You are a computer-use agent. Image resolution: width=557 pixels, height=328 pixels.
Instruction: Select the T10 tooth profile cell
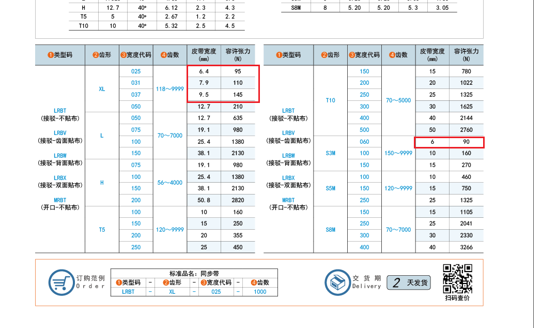(x=330, y=100)
